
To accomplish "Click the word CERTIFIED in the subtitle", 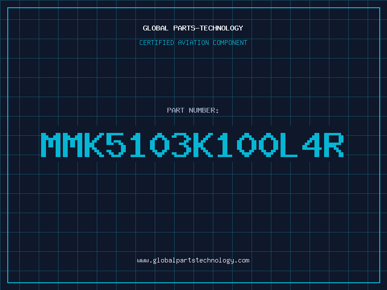I will 157,43.
